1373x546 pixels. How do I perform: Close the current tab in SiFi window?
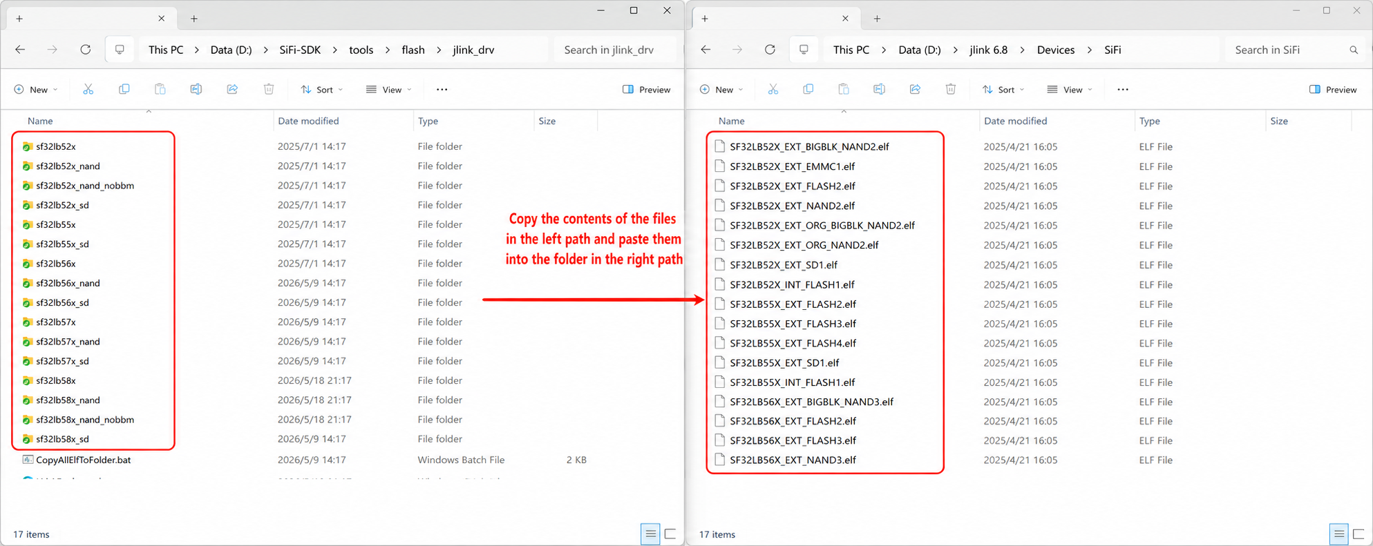click(845, 19)
